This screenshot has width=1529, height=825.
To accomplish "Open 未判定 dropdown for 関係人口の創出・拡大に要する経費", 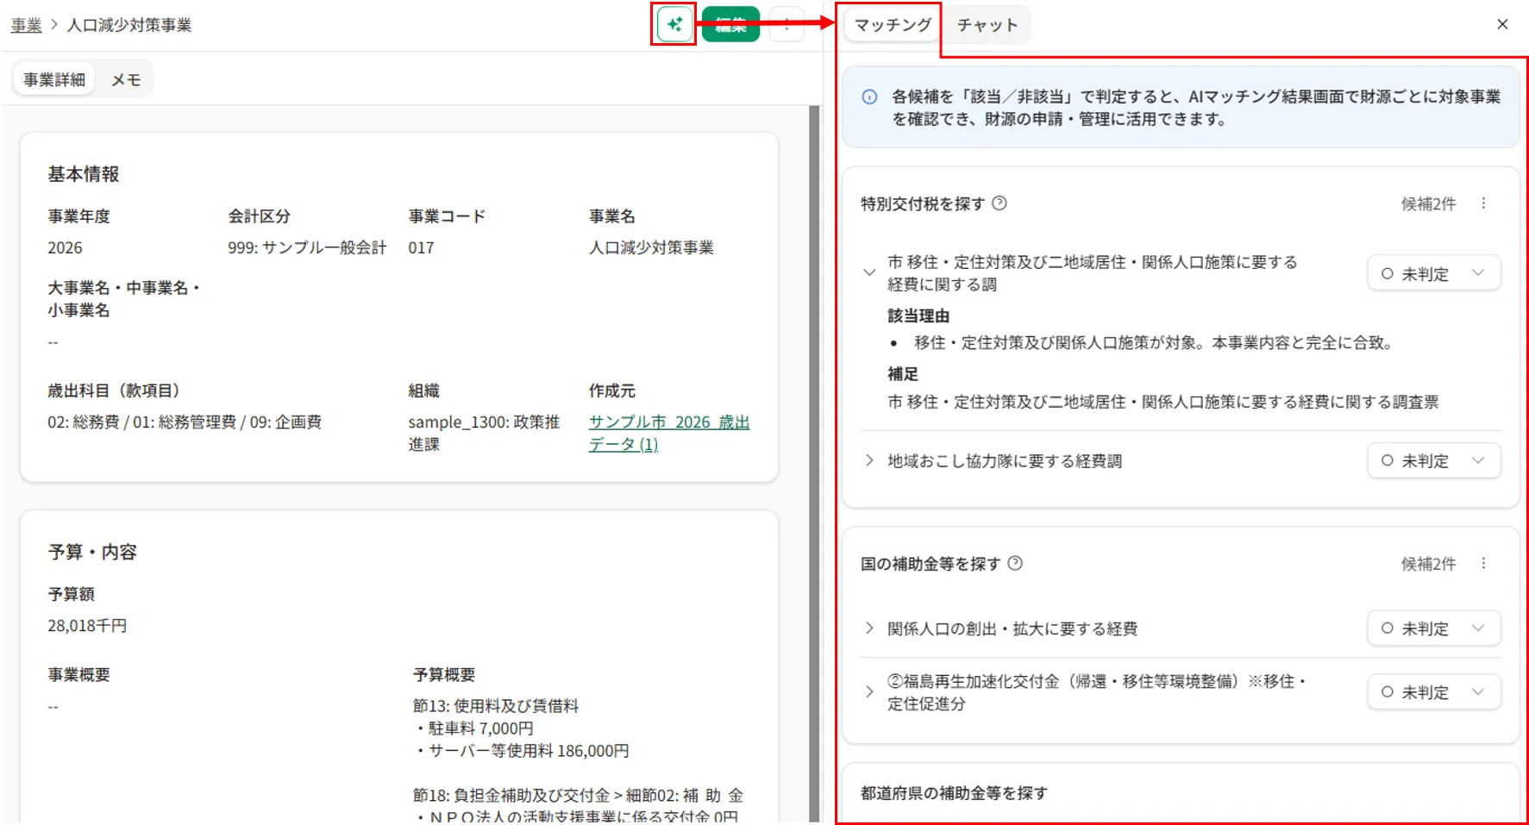I will tap(1433, 628).
